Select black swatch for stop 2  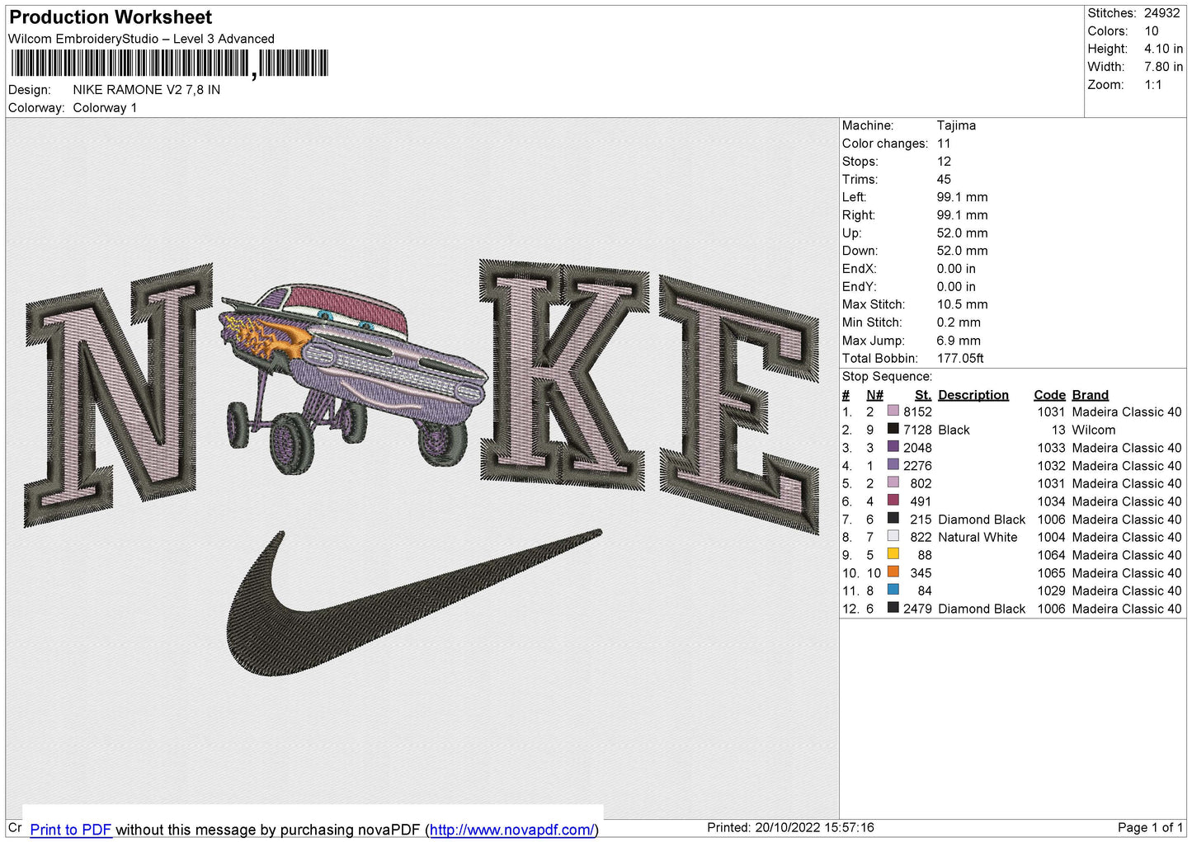coord(893,429)
